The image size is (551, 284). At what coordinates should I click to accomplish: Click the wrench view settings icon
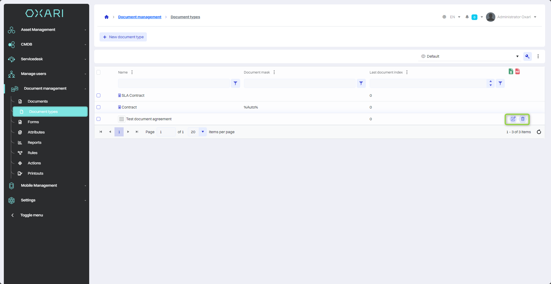tap(527, 56)
